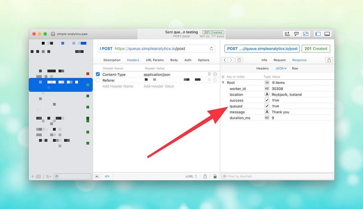Click the lock icon in the bottom bar

pos(215,176)
